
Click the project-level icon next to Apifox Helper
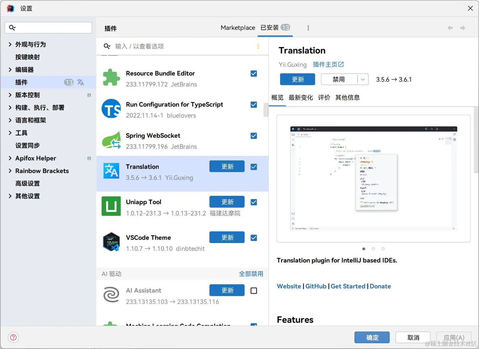[x=89, y=158]
